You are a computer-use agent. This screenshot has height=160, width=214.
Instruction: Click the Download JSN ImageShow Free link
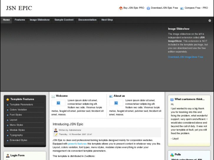[185, 57]
